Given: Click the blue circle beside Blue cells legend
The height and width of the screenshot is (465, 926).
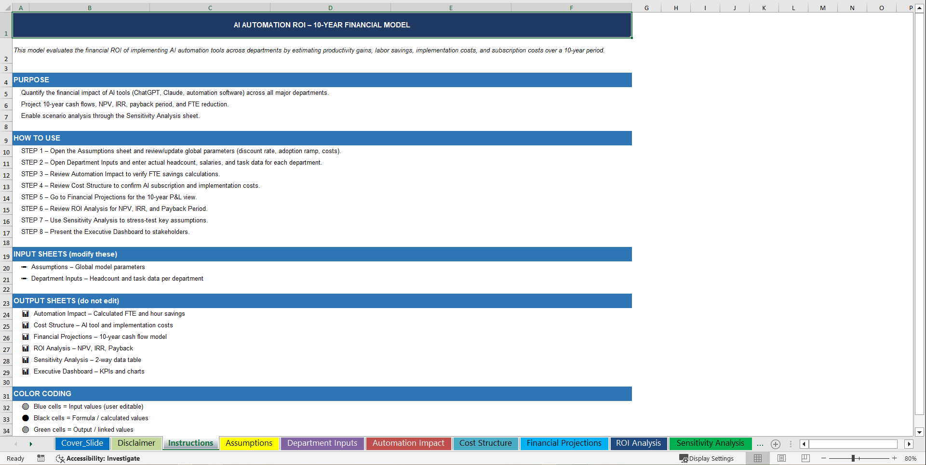Looking at the screenshot, I should click(26, 406).
